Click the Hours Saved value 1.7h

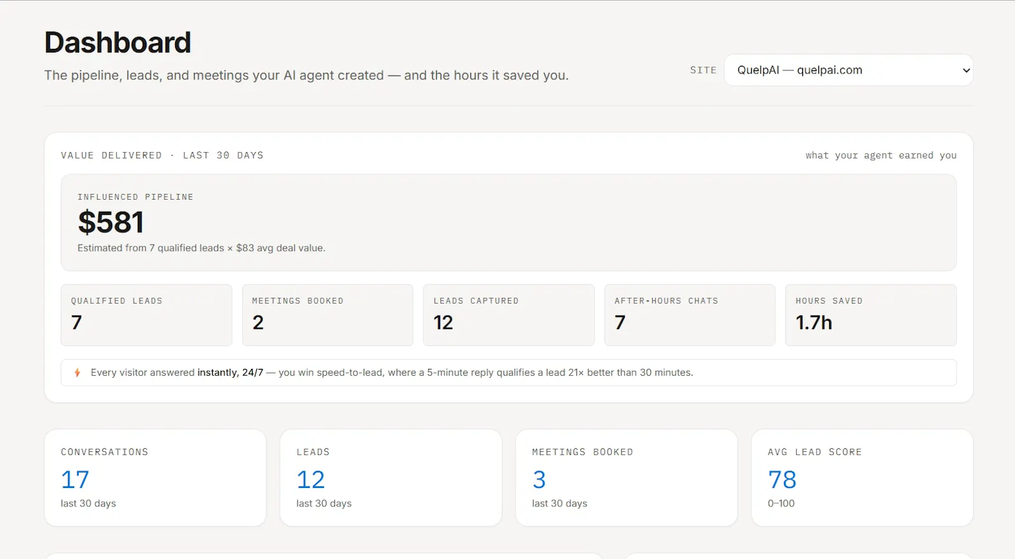814,323
